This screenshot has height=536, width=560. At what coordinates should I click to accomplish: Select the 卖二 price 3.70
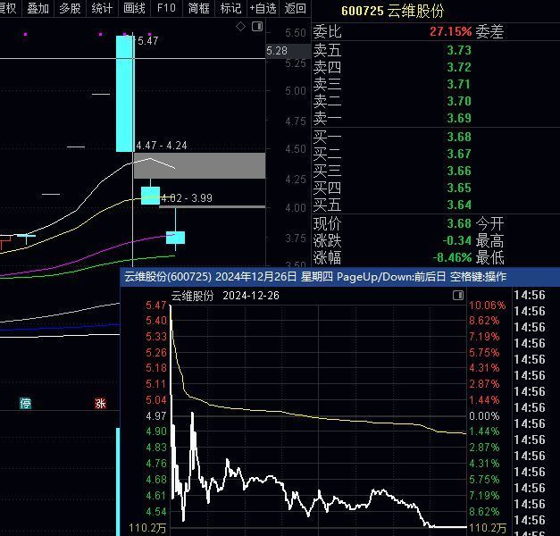459,101
